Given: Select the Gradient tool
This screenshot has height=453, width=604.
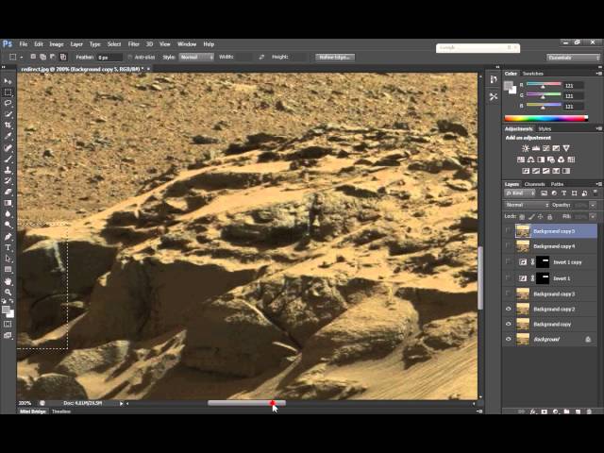Looking at the screenshot, I should (x=8, y=203).
